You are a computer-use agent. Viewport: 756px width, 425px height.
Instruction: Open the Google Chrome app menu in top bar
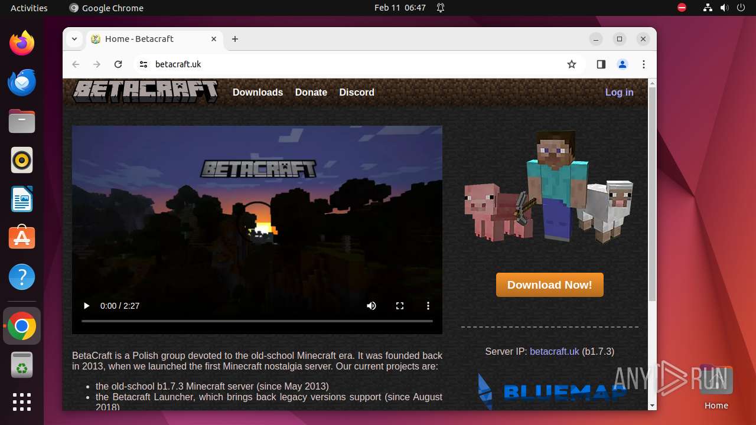106,8
